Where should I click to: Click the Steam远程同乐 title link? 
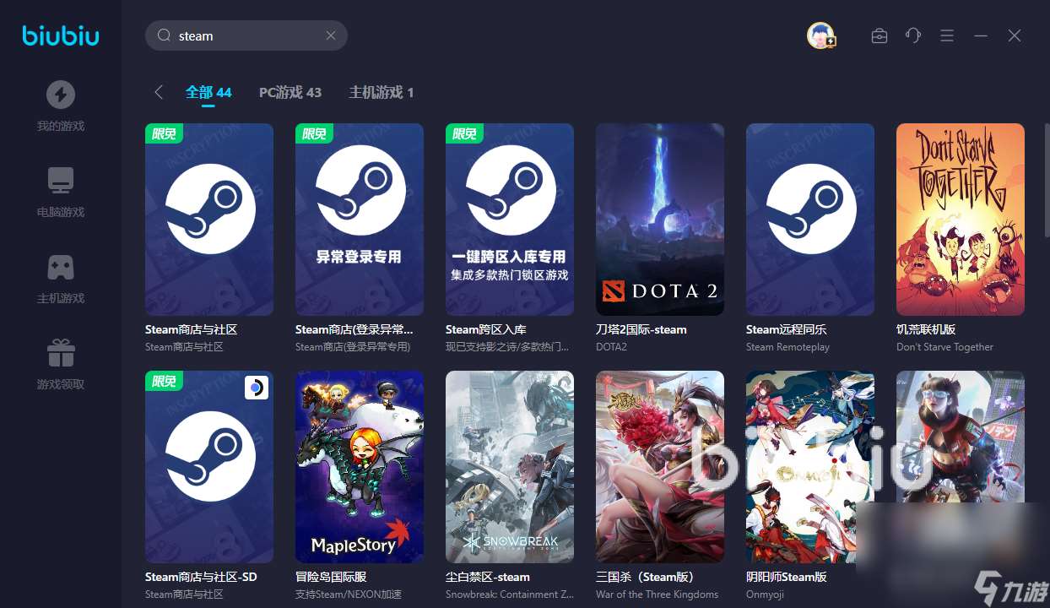786,329
